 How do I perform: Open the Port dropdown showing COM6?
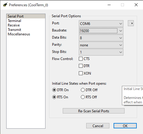pos(101,23)
